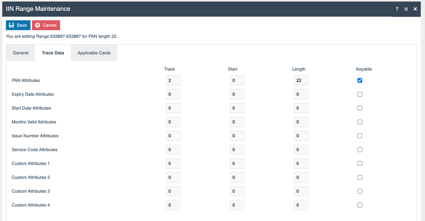
Task: Enable Keyable for Custom Attributes 4
Action: tap(360, 205)
